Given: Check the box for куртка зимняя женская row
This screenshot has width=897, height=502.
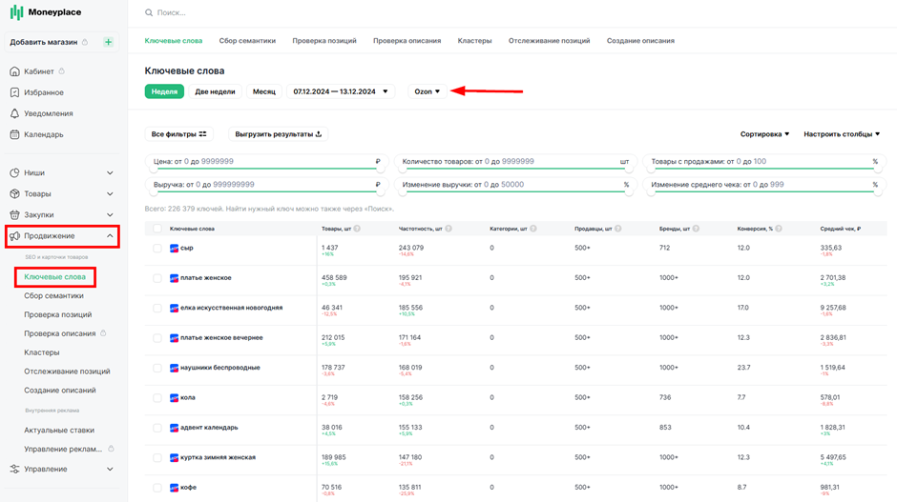Looking at the screenshot, I should (157, 457).
